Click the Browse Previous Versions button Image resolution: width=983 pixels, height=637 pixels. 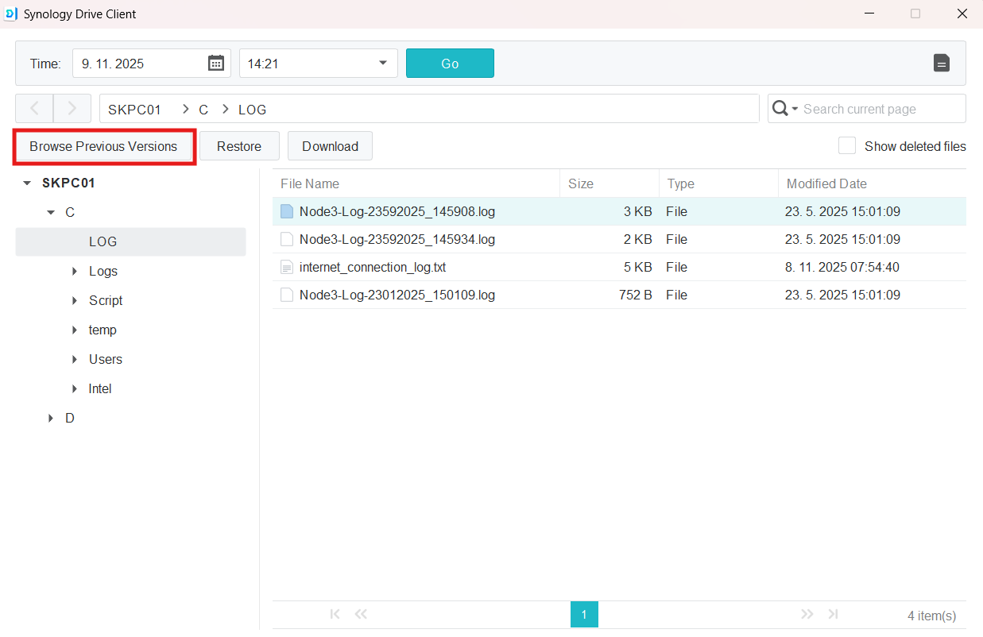103,146
